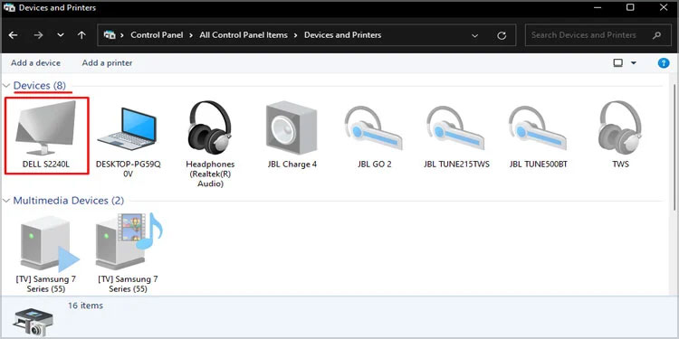The image size is (679, 339).
Task: Open the view options dropdown arrow
Action: pos(634,63)
